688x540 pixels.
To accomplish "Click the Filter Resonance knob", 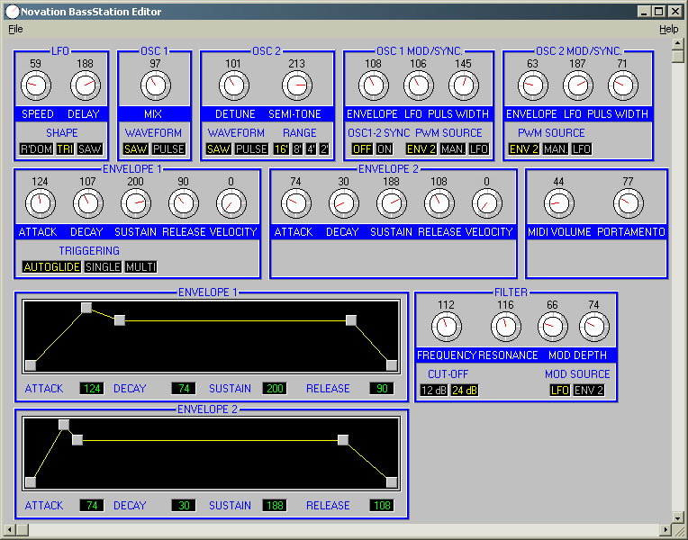I will coord(505,328).
